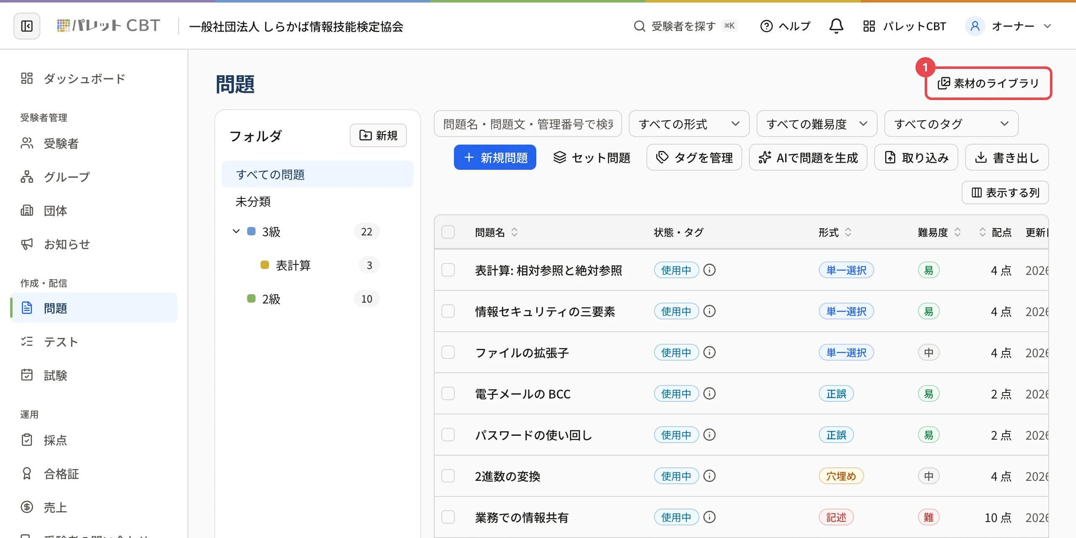This screenshot has height=538, width=1076.
Task: Click the 書き出し export button
Action: click(1007, 157)
